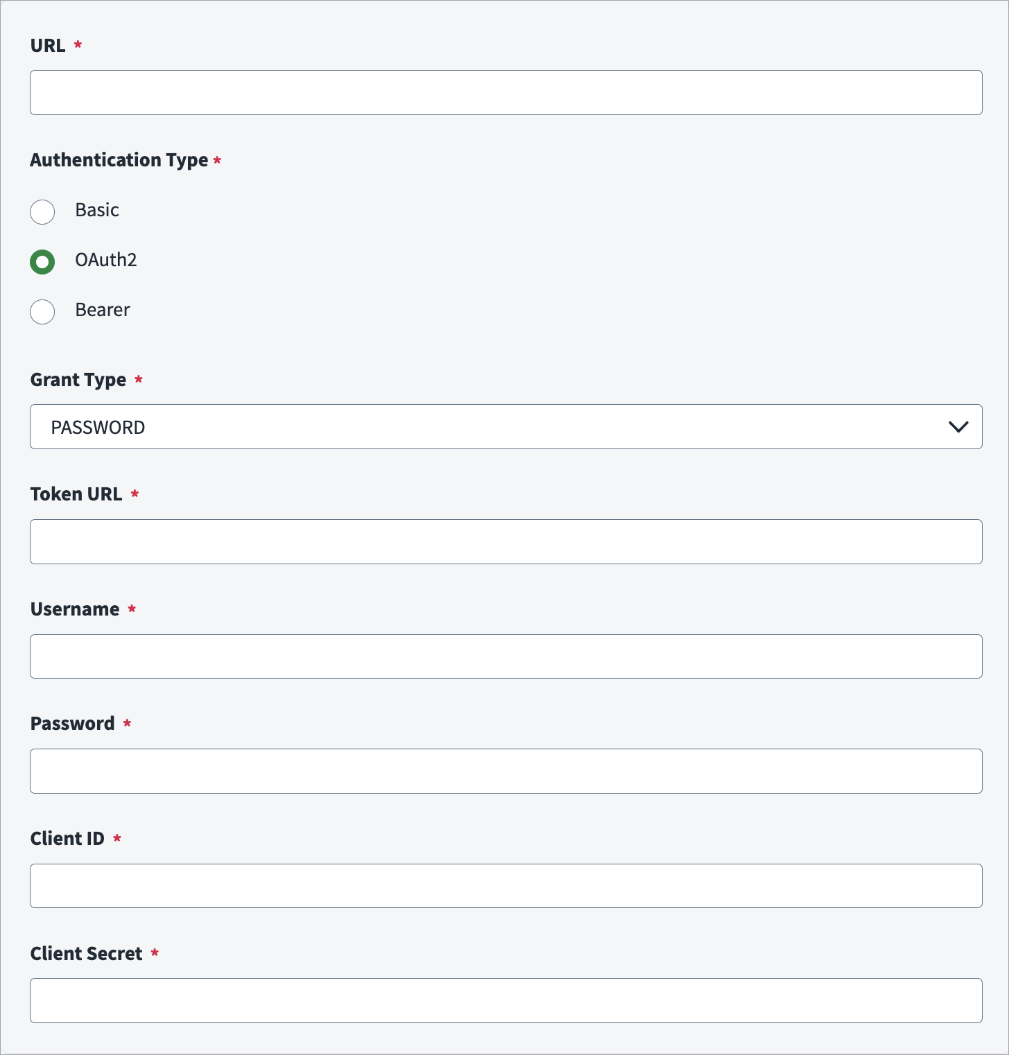
Task: Focus the Token URL text box
Action: [506, 541]
